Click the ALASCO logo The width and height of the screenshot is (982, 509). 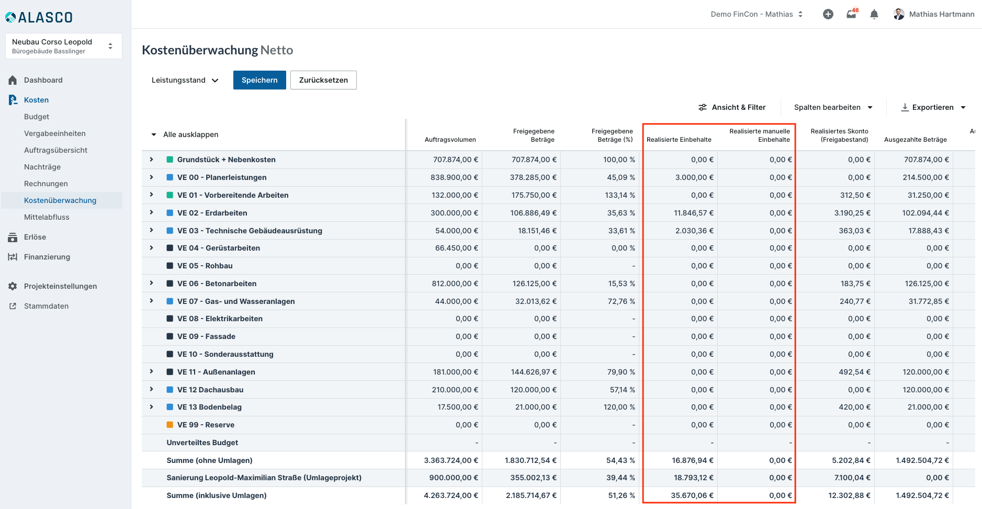pos(39,17)
